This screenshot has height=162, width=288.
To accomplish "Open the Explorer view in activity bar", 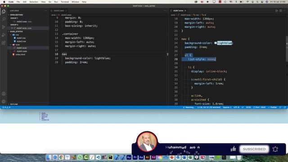I will click(x=4, y=12).
